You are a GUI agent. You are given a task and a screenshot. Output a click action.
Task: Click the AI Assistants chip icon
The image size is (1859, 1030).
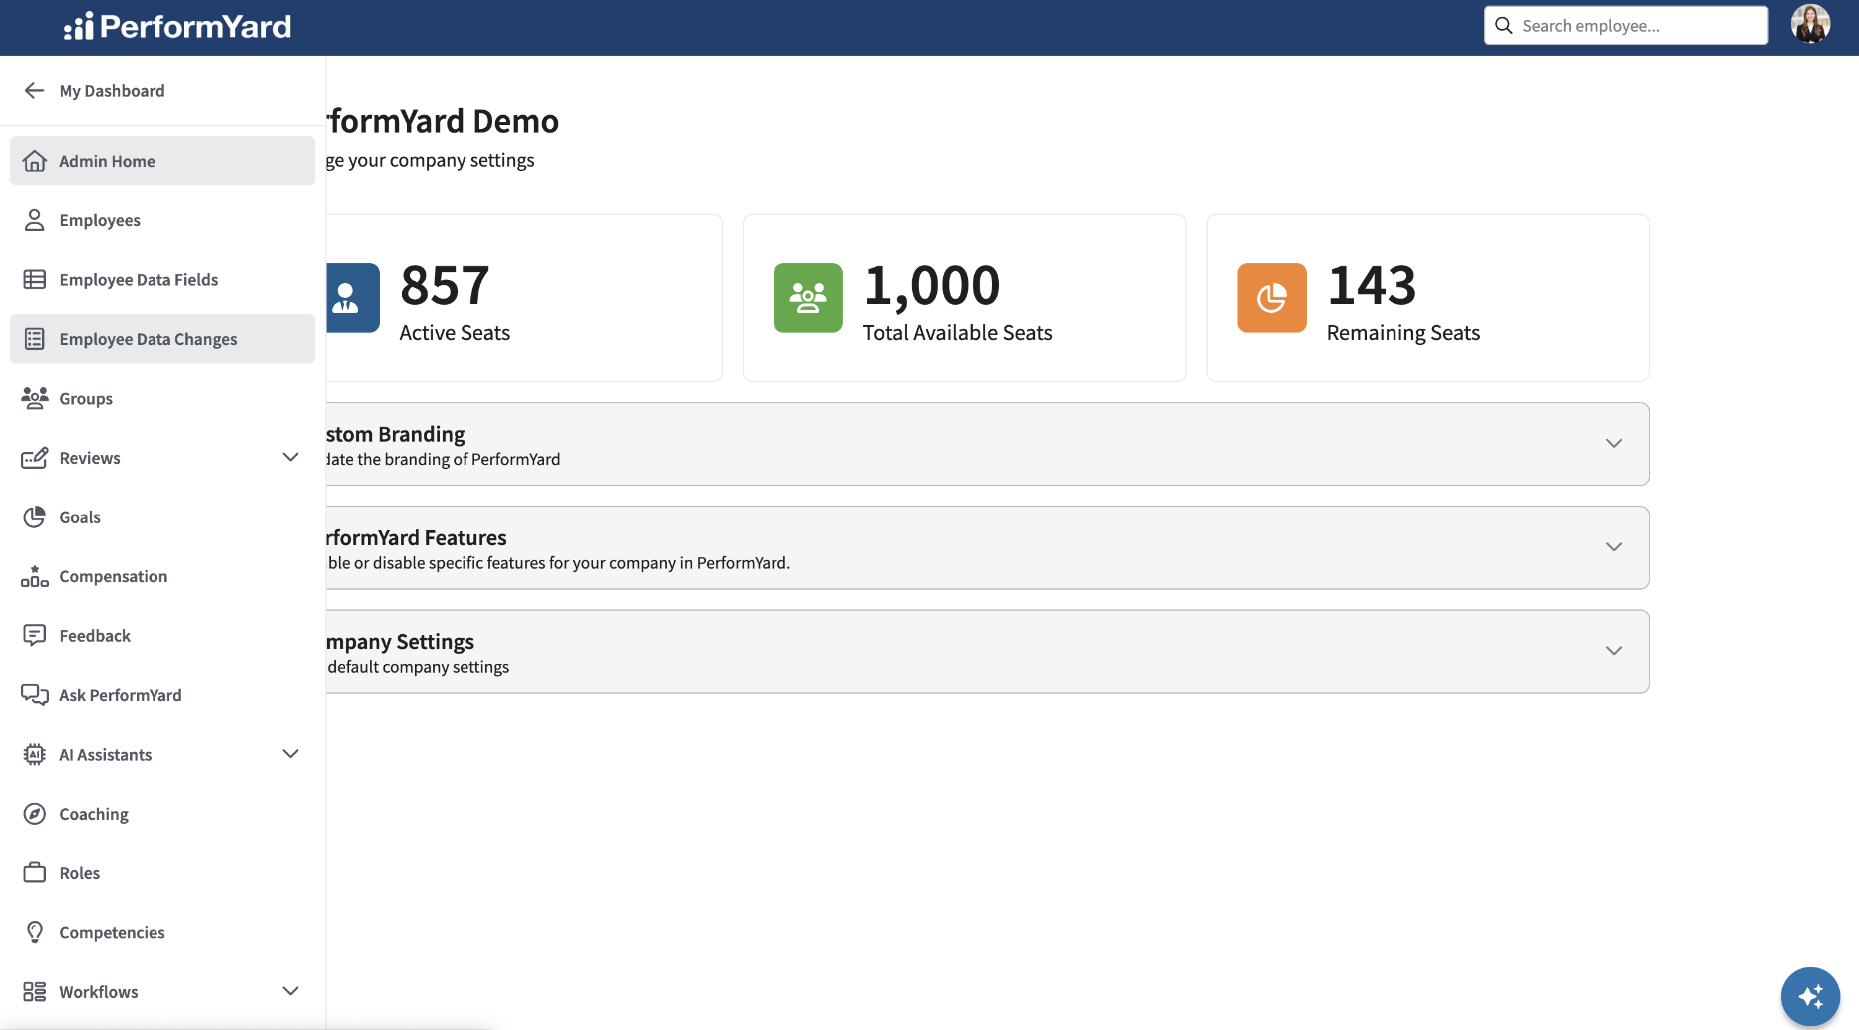pyautogui.click(x=34, y=754)
